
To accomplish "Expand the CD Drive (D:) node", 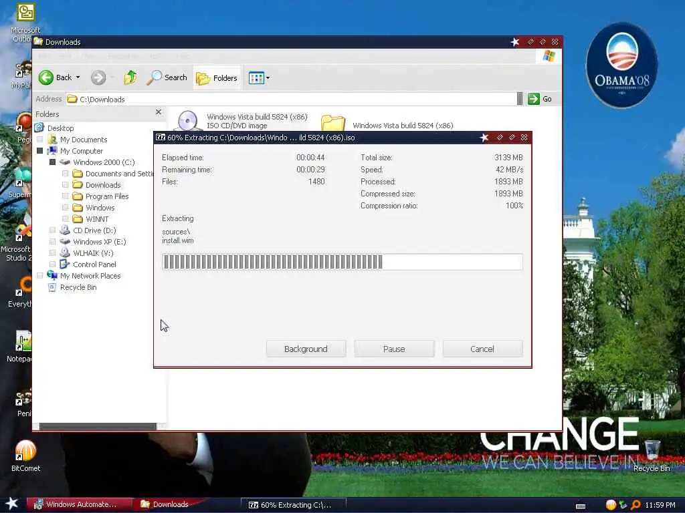I will (x=52, y=230).
